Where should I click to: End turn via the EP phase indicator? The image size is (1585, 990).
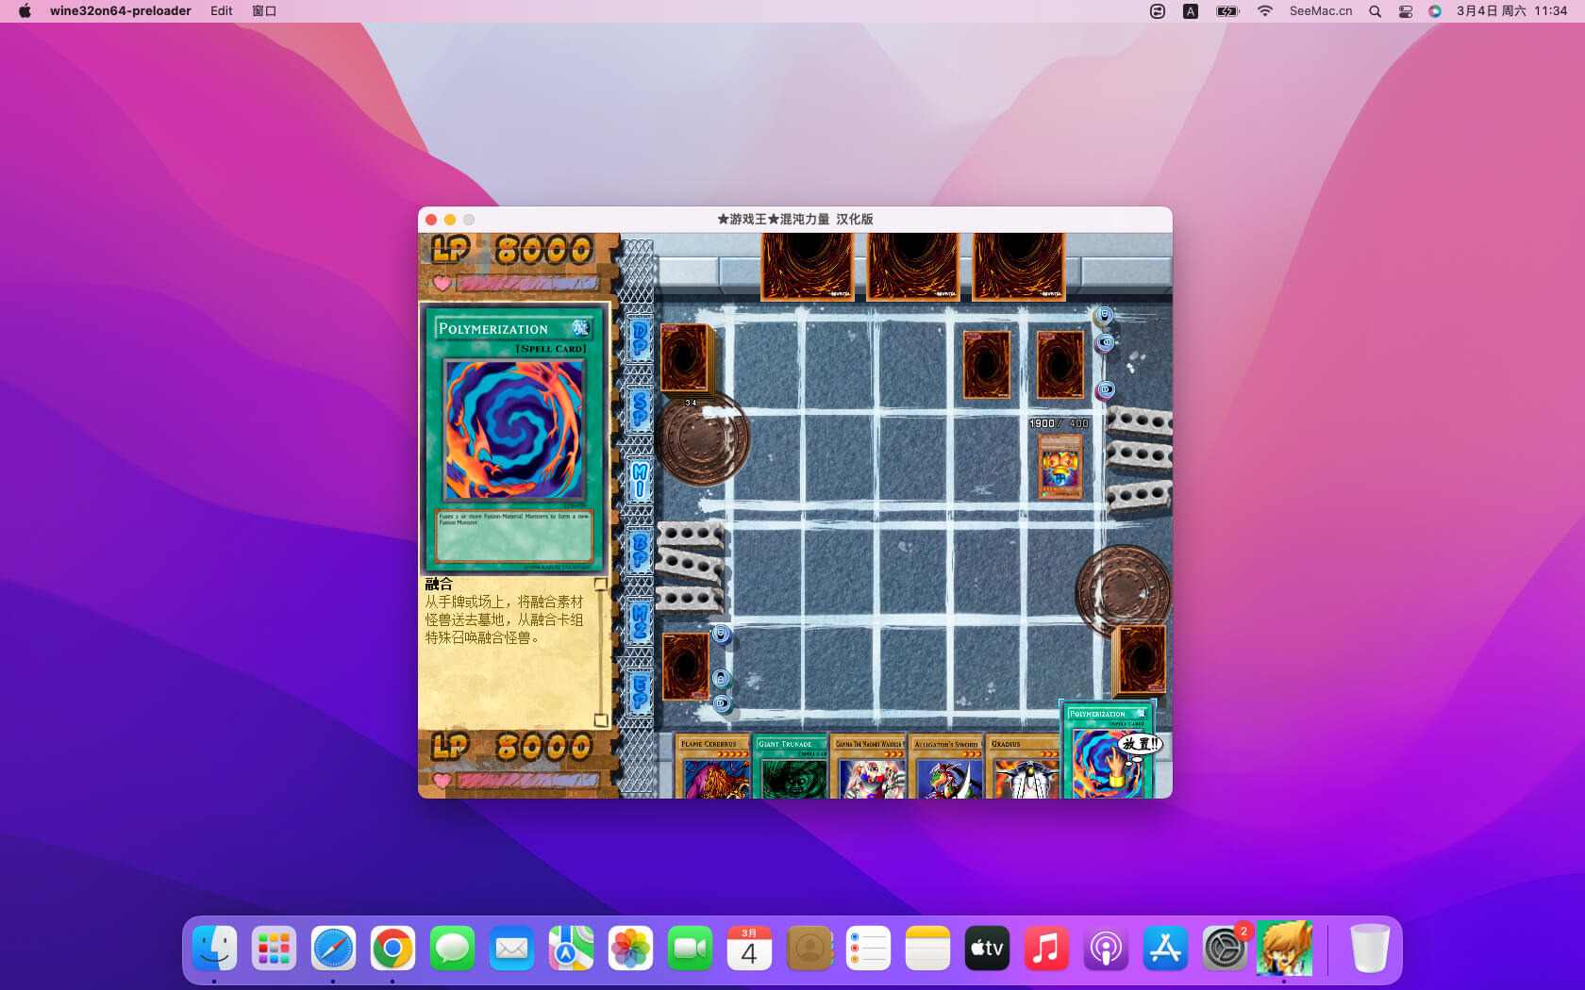(640, 692)
